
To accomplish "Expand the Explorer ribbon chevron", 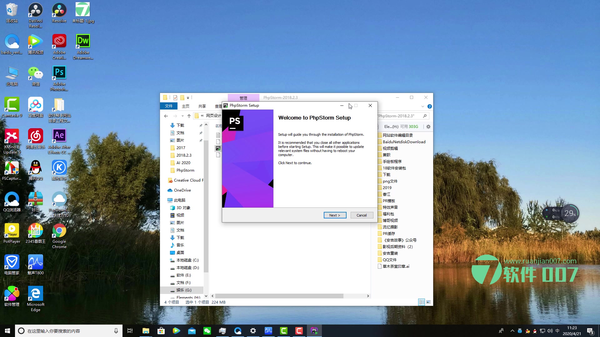I will [x=422, y=106].
